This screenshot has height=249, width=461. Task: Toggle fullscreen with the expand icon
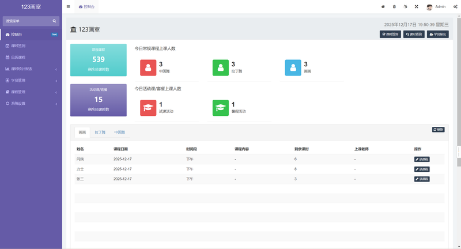(416, 7)
